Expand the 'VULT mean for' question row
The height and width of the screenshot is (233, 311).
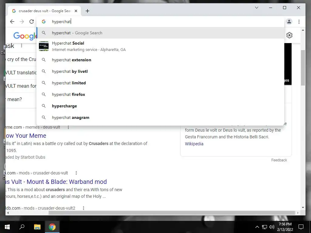21,86
